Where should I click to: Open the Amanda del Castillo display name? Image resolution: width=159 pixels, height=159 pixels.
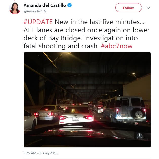(x=45, y=5)
